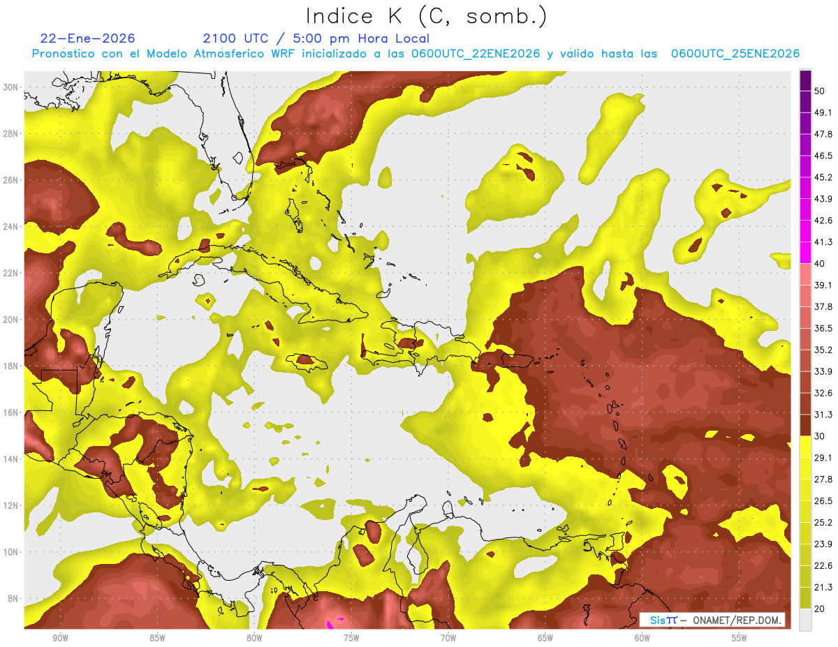838x647 pixels.
Task: Click the dark purple colorbar segment above 50
Action: [x=805, y=81]
